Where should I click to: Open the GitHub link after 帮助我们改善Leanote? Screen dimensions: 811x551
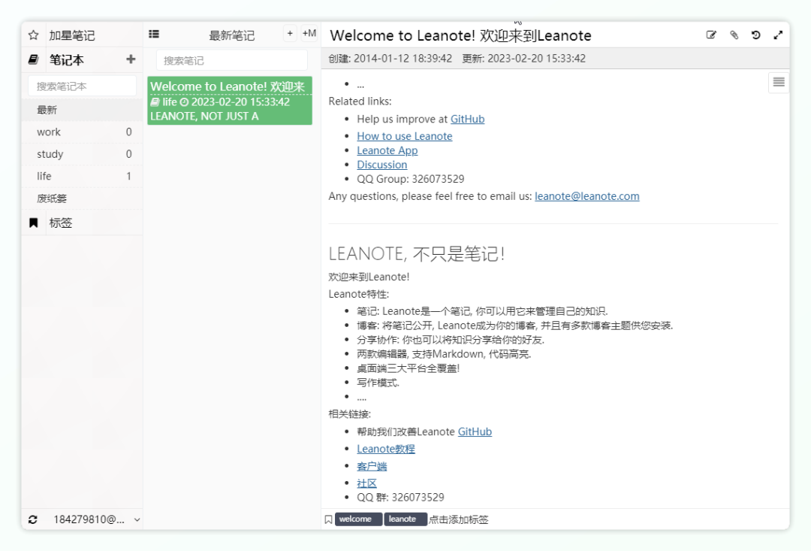(x=475, y=432)
